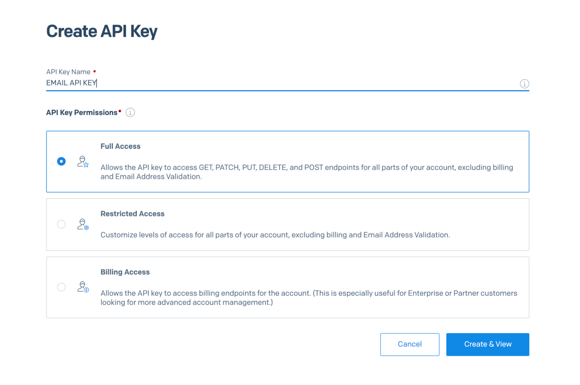The height and width of the screenshot is (385, 580).
Task: Click the Restricted Access heading text
Action: 132,214
